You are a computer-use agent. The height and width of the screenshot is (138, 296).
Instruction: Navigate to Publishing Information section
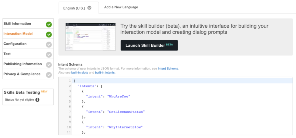tap(23, 64)
